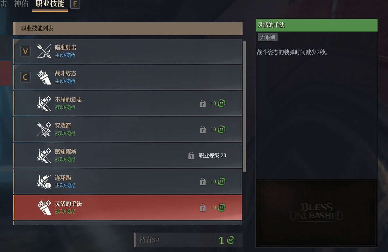Click the 连环踢 kick skill icon
This screenshot has height=252, width=388.
coord(44,181)
